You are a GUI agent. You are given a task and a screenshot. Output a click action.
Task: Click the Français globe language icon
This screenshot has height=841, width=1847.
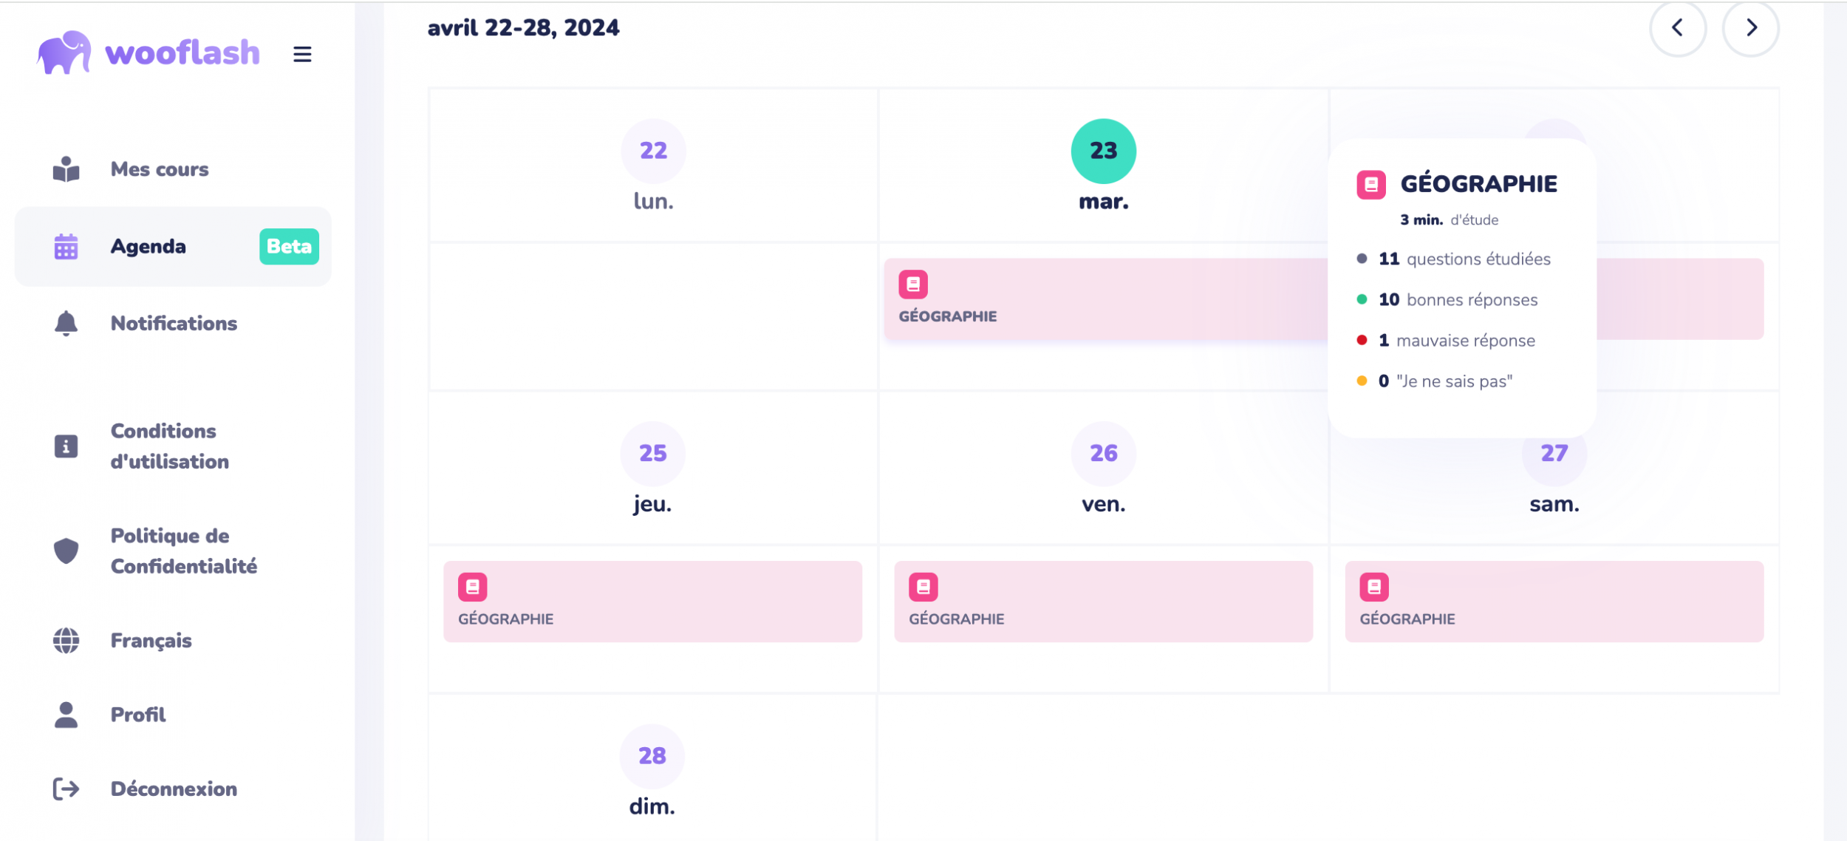[x=66, y=641]
